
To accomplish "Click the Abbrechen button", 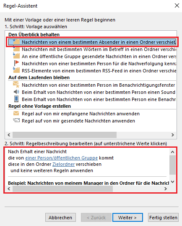I will point(60,217).
